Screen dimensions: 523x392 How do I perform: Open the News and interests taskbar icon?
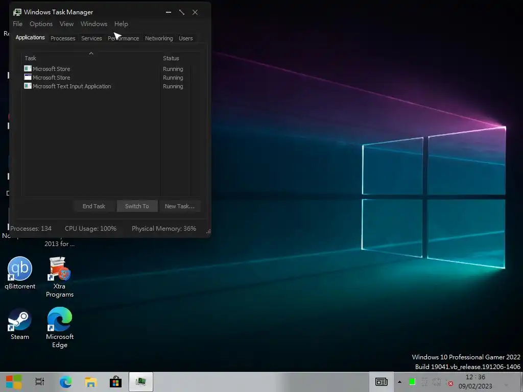point(381,382)
